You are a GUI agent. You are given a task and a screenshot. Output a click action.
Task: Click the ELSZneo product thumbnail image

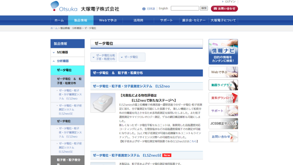[x=103, y=103]
